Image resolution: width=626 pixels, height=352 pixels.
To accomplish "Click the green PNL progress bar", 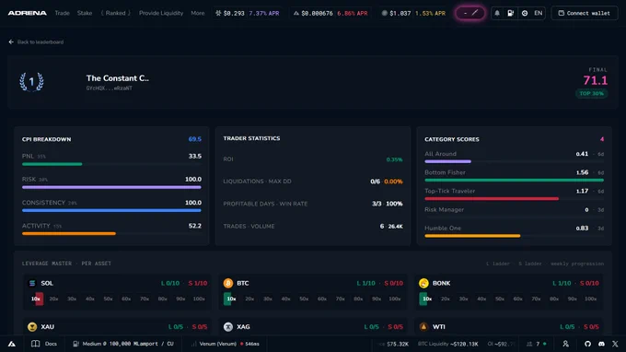I will pos(52,164).
